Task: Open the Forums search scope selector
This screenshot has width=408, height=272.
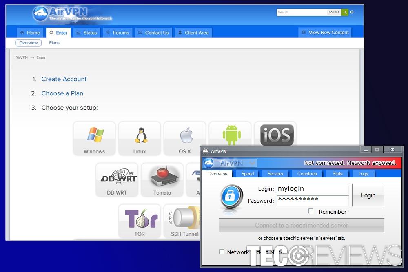Action: coord(334,12)
